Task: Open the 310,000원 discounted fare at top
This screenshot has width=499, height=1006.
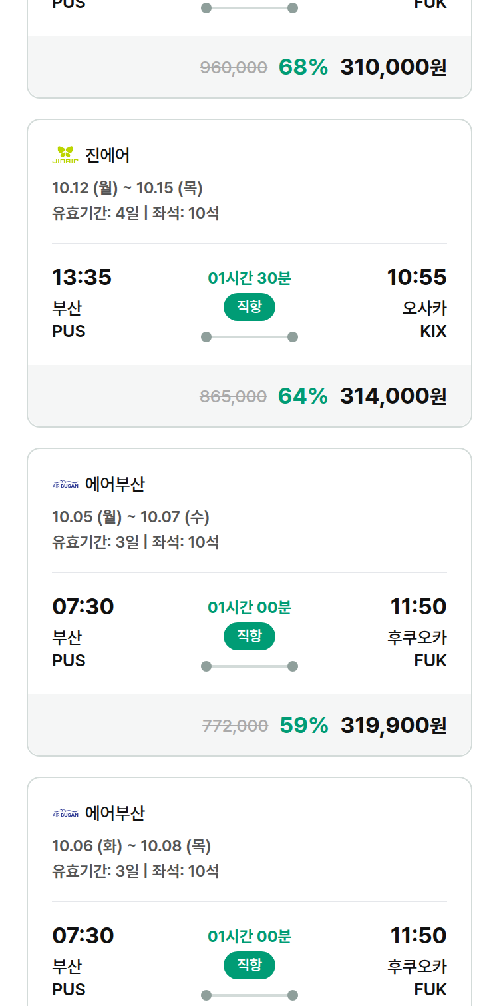Action: (x=393, y=67)
